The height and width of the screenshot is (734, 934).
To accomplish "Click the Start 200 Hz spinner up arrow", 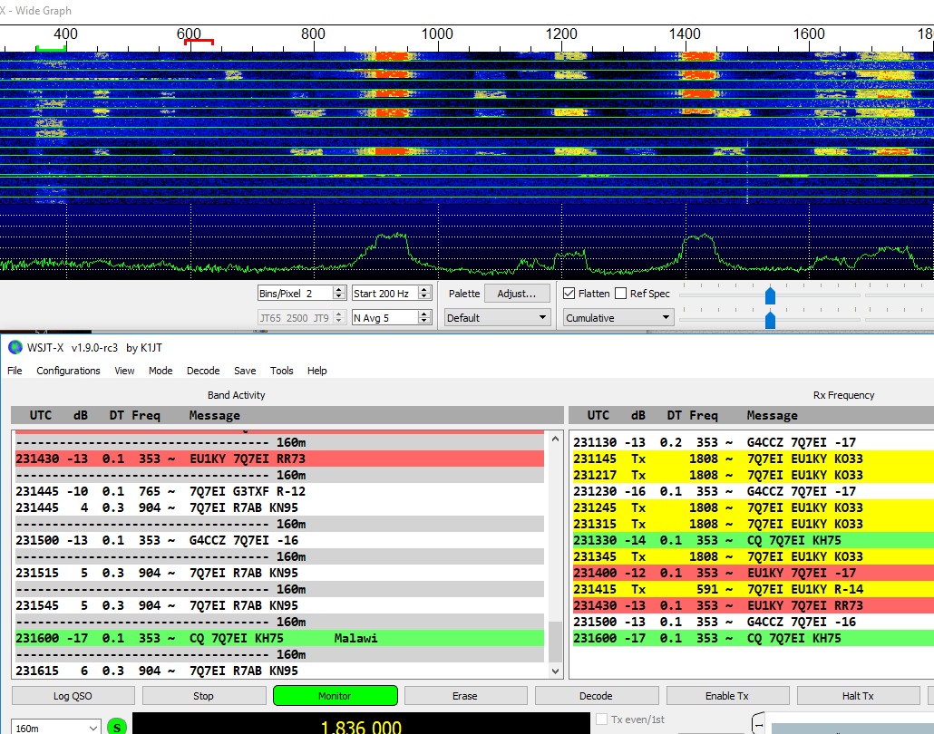I will click(x=424, y=290).
